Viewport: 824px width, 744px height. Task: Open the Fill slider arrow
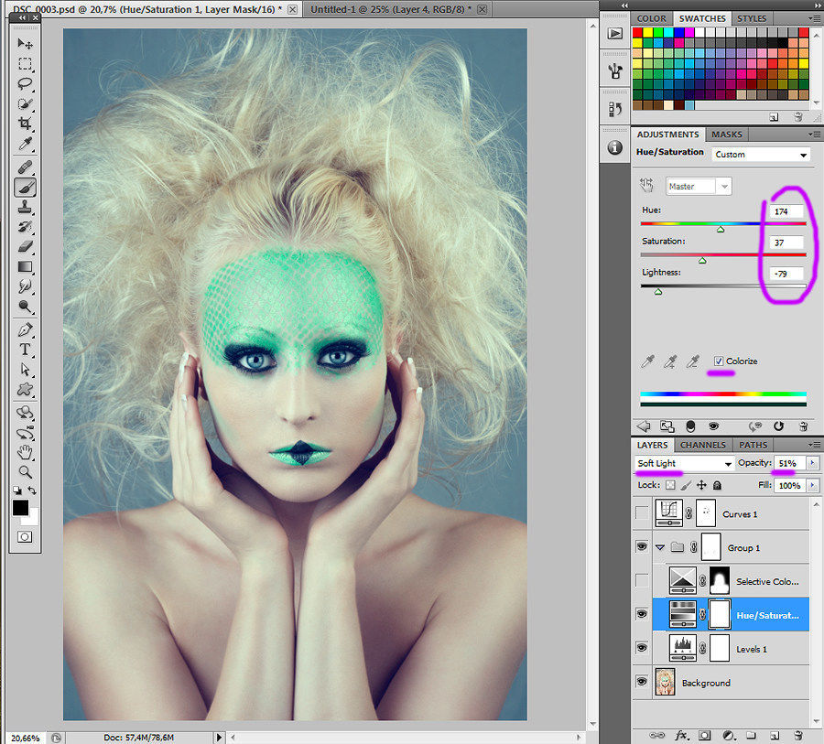pos(812,485)
